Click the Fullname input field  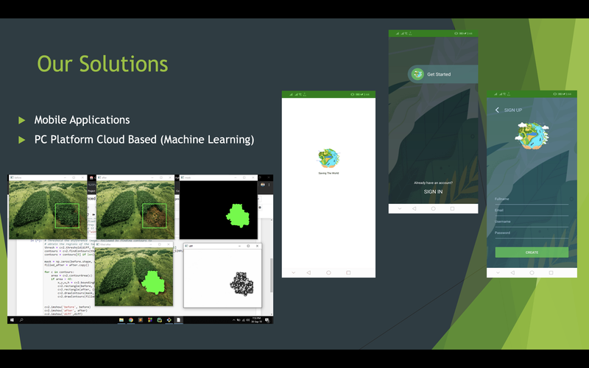click(x=532, y=200)
